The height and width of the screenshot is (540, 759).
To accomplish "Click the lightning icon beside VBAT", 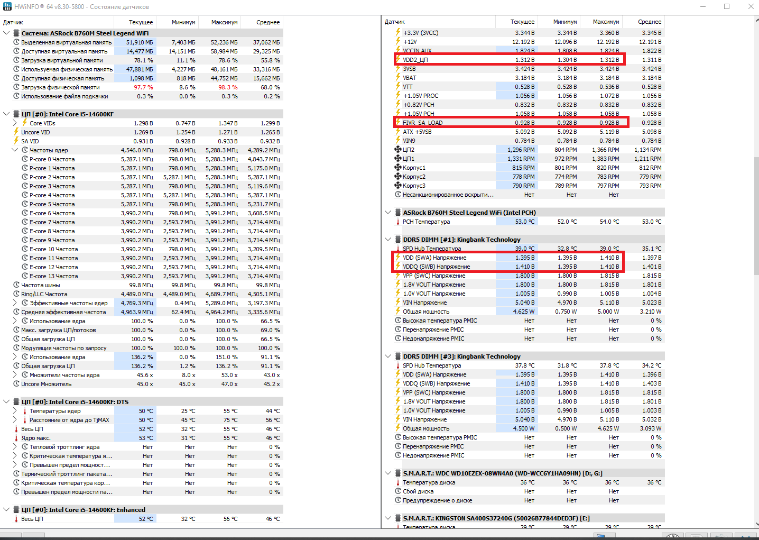I will pyautogui.click(x=398, y=77).
